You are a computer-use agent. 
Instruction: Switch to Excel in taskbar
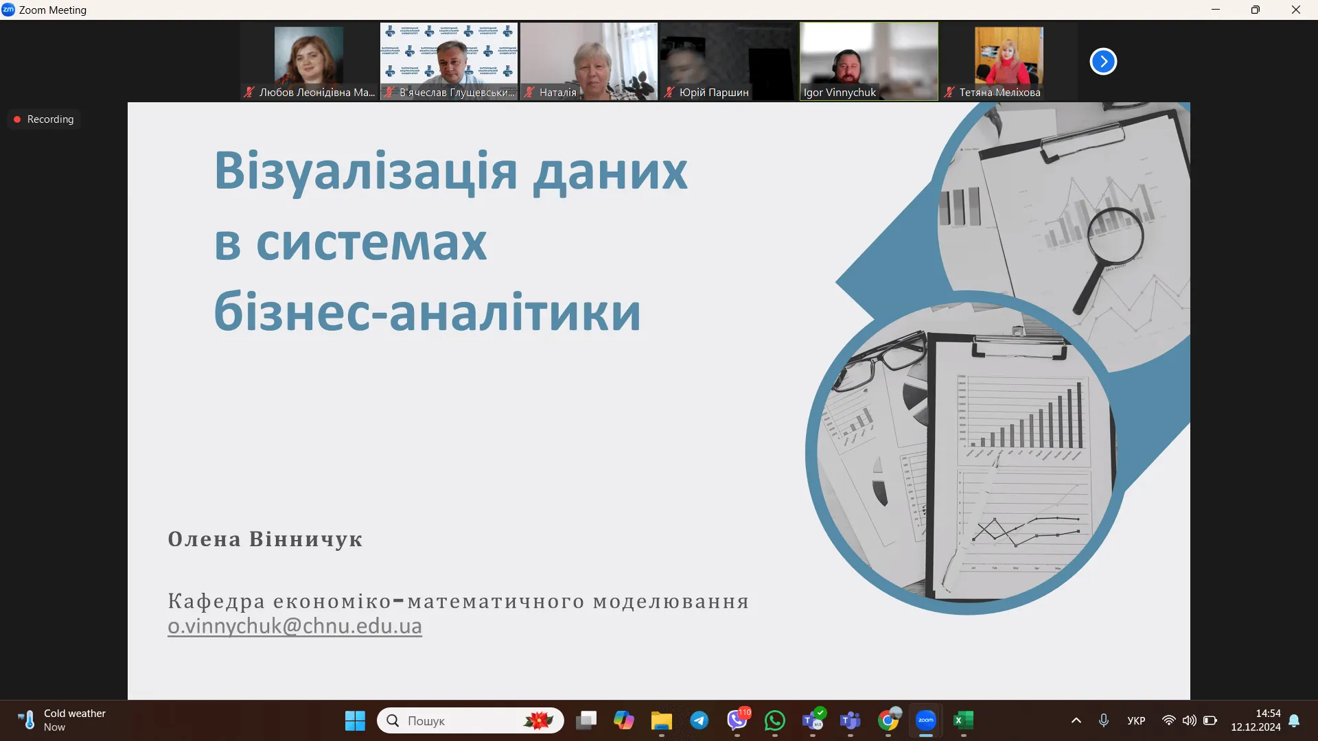[963, 720]
